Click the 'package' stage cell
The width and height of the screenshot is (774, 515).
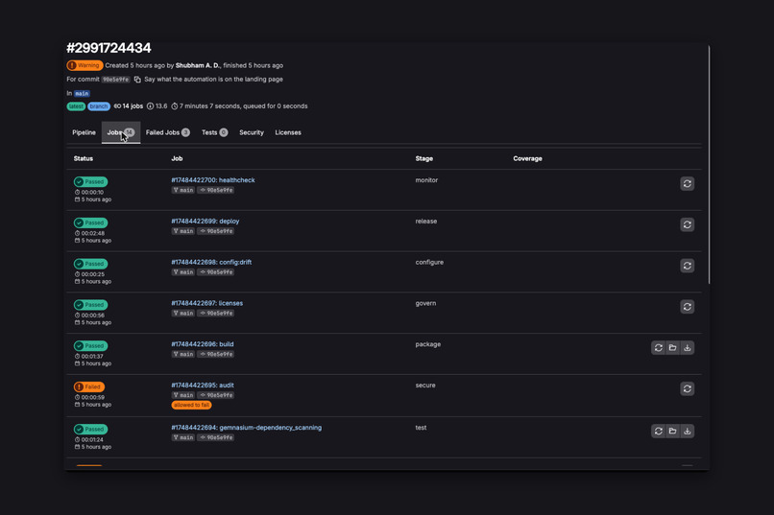[428, 344]
